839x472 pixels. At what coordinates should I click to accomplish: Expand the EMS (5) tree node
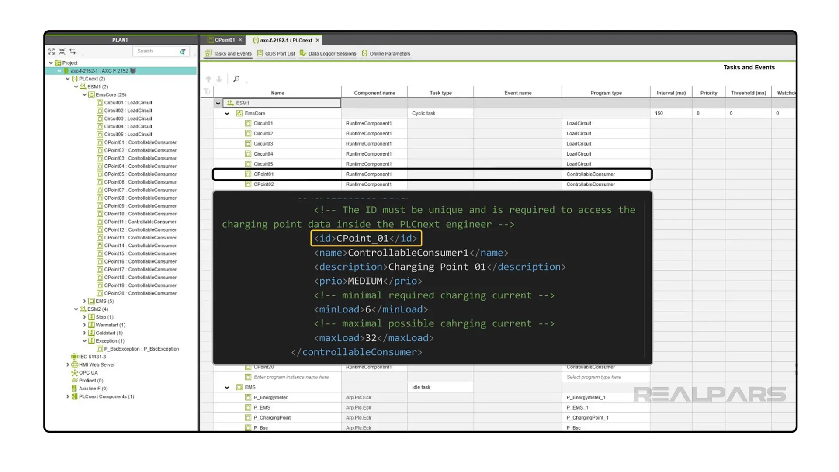click(84, 301)
